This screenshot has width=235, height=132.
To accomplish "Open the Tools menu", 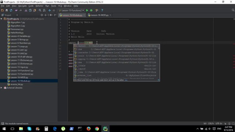I will 54,6.
